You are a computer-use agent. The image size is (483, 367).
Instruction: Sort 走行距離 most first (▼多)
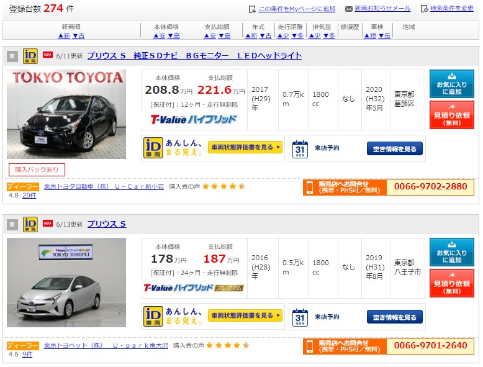(x=297, y=35)
